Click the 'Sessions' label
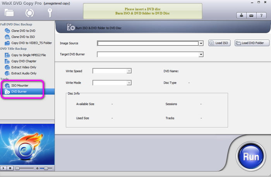This screenshot has width=271, height=177. point(171,104)
